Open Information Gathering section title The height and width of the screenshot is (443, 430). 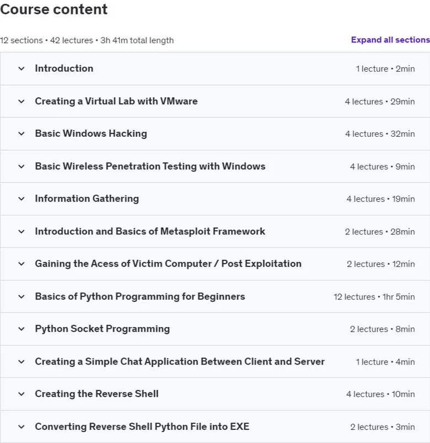[87, 199]
